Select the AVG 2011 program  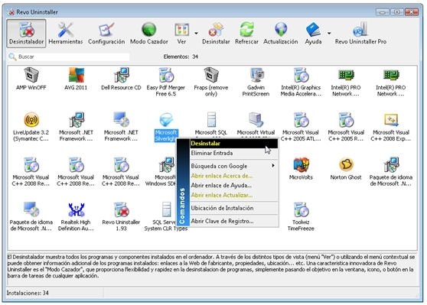coord(76,79)
